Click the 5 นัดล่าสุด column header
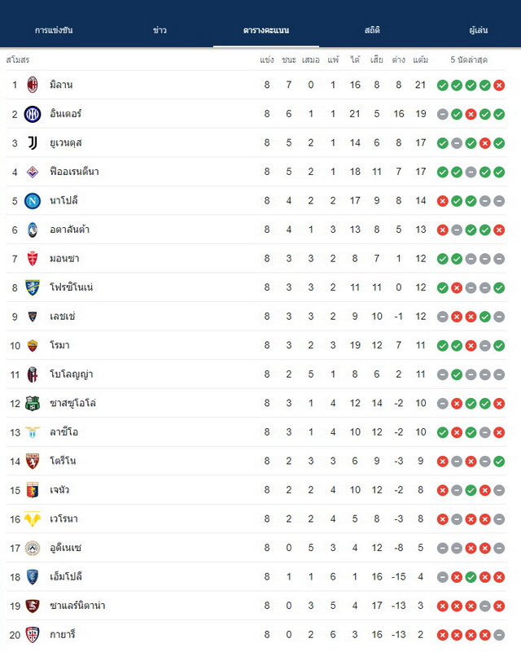 (469, 60)
